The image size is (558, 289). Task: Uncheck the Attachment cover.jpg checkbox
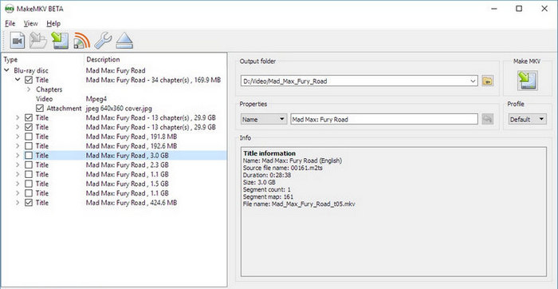pos(39,109)
